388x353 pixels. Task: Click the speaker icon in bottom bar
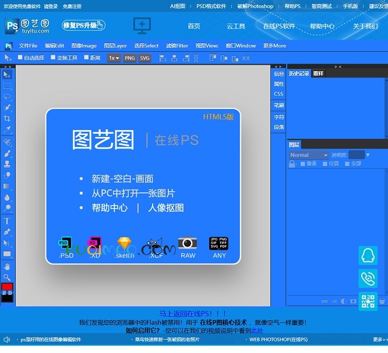click(6, 340)
